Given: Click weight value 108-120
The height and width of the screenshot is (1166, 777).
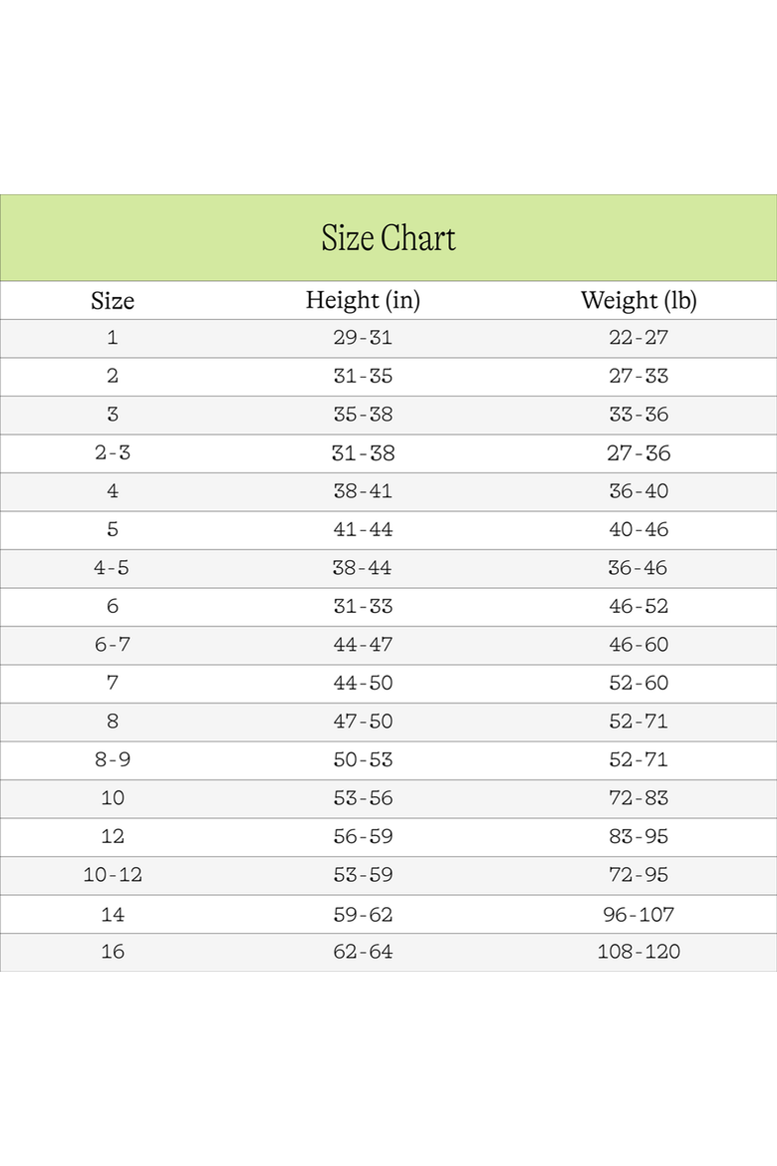Looking at the screenshot, I should [x=639, y=952].
